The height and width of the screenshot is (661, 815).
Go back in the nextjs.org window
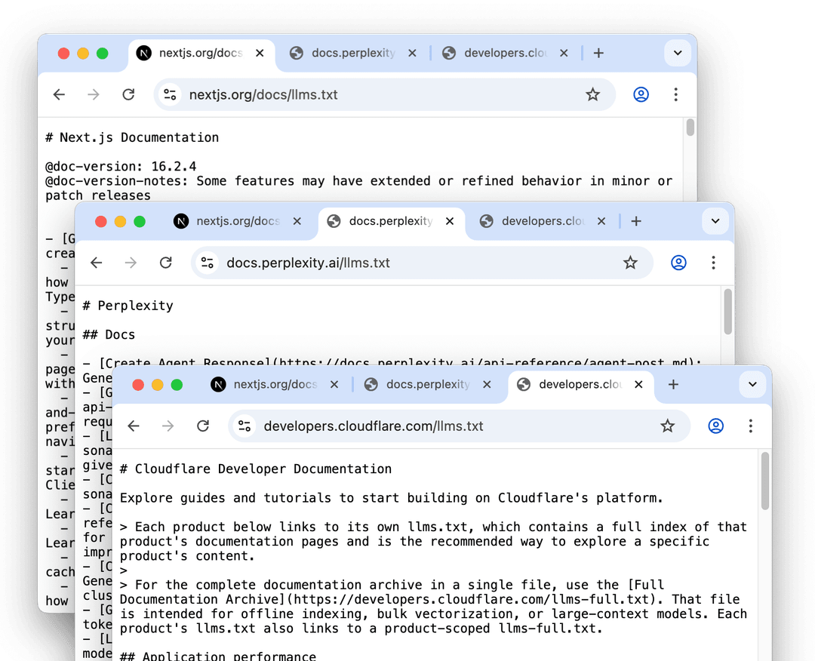point(60,94)
